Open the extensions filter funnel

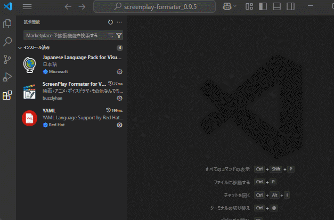[x=119, y=35]
